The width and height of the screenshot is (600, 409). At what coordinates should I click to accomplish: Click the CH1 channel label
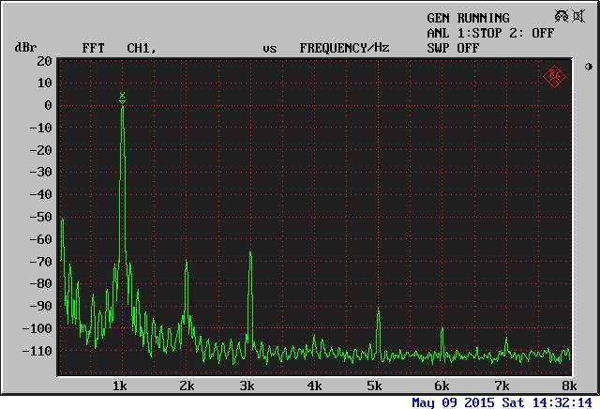[141, 48]
